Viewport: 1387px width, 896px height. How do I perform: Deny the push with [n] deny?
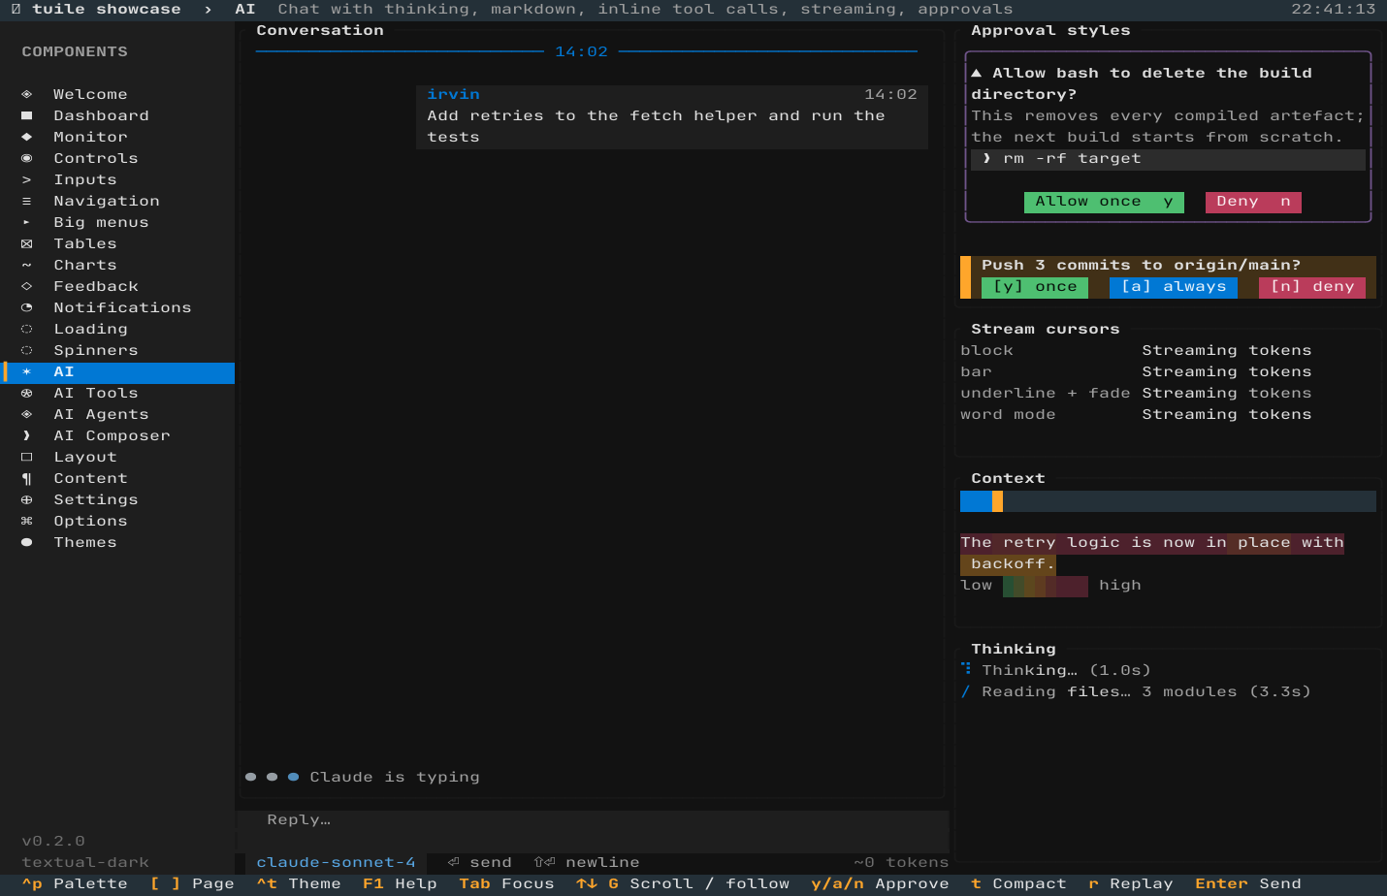point(1312,287)
